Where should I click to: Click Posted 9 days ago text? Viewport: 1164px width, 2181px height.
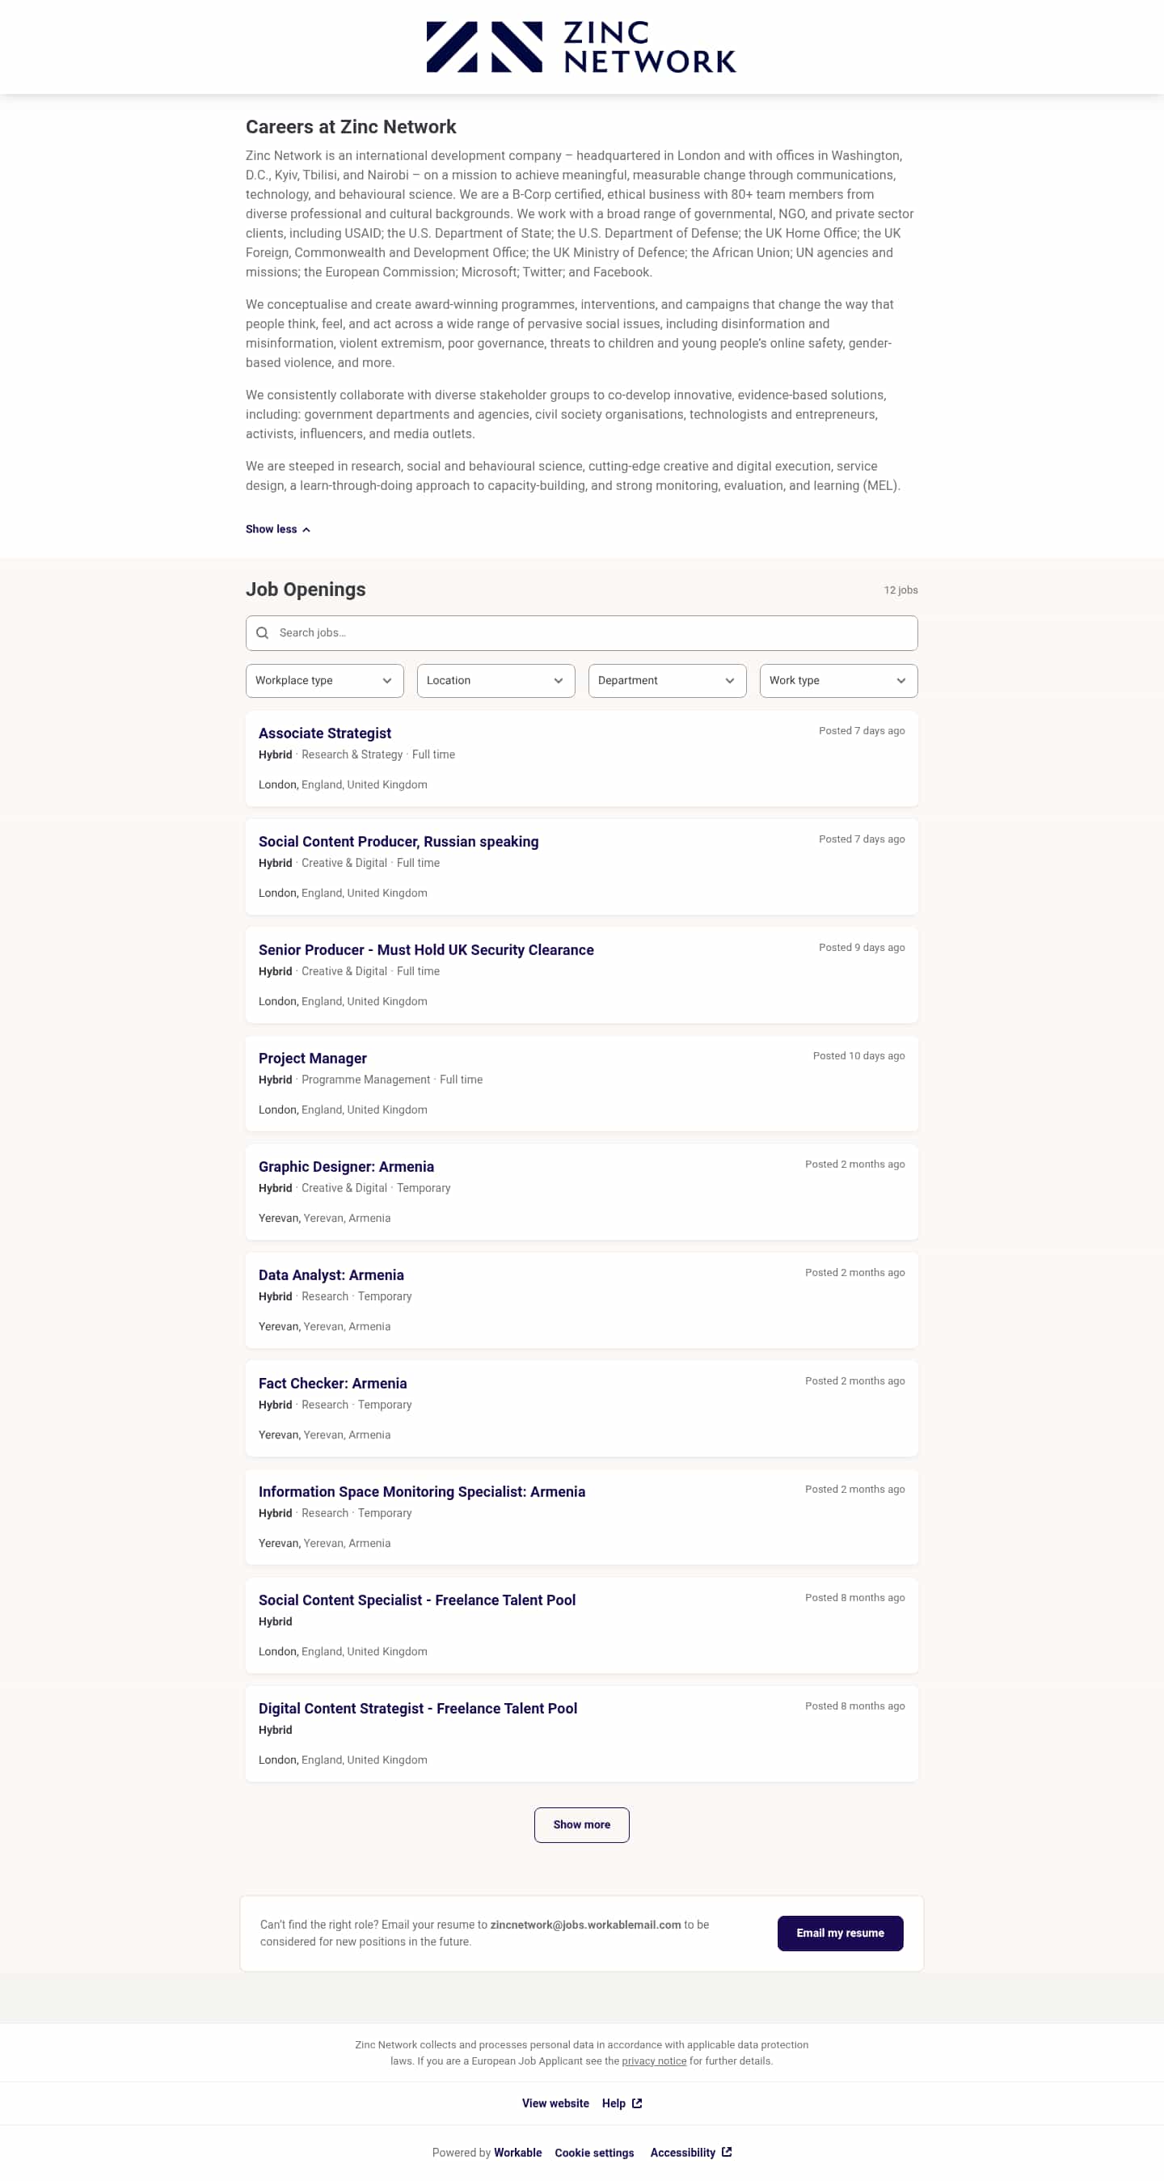pyautogui.click(x=862, y=948)
